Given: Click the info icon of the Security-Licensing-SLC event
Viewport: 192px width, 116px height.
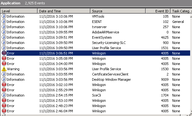Looking at the screenshot, I should (4, 42).
